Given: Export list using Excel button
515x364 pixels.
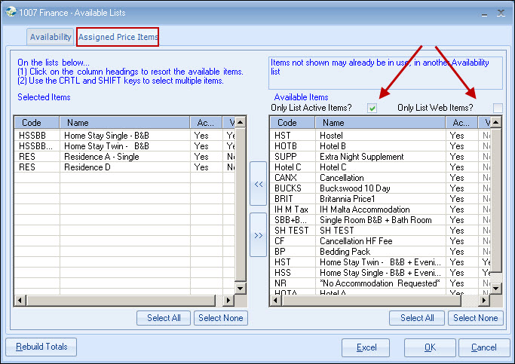Looking at the screenshot, I should (x=366, y=347).
